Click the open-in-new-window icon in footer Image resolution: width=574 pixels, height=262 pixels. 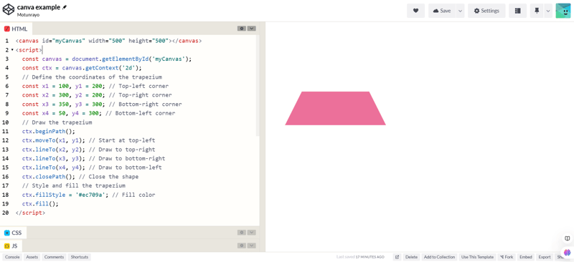397,257
